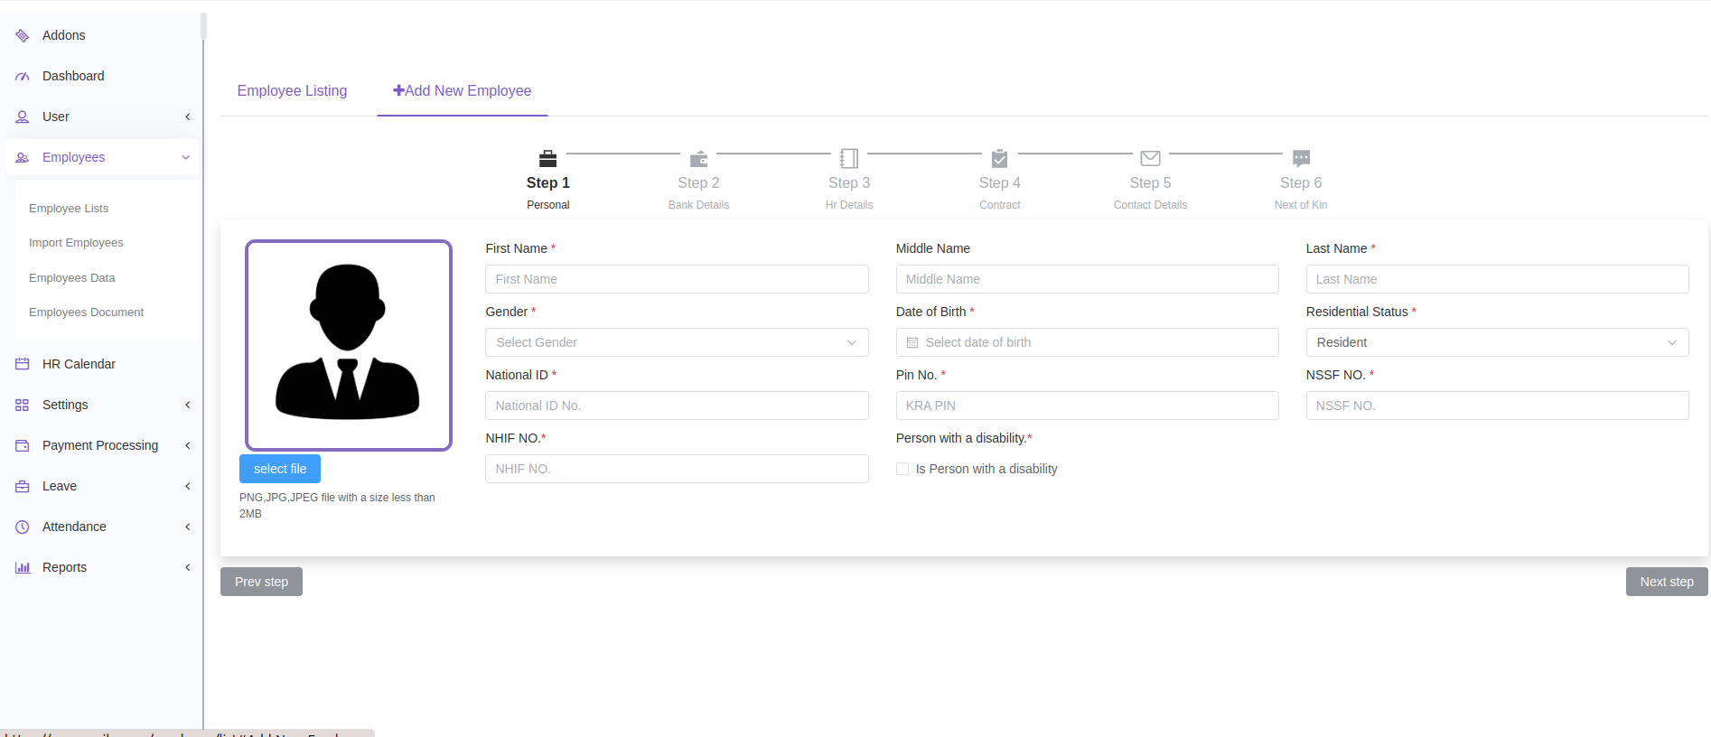
Task: Open Import Employees in the sidebar
Action: tap(76, 243)
